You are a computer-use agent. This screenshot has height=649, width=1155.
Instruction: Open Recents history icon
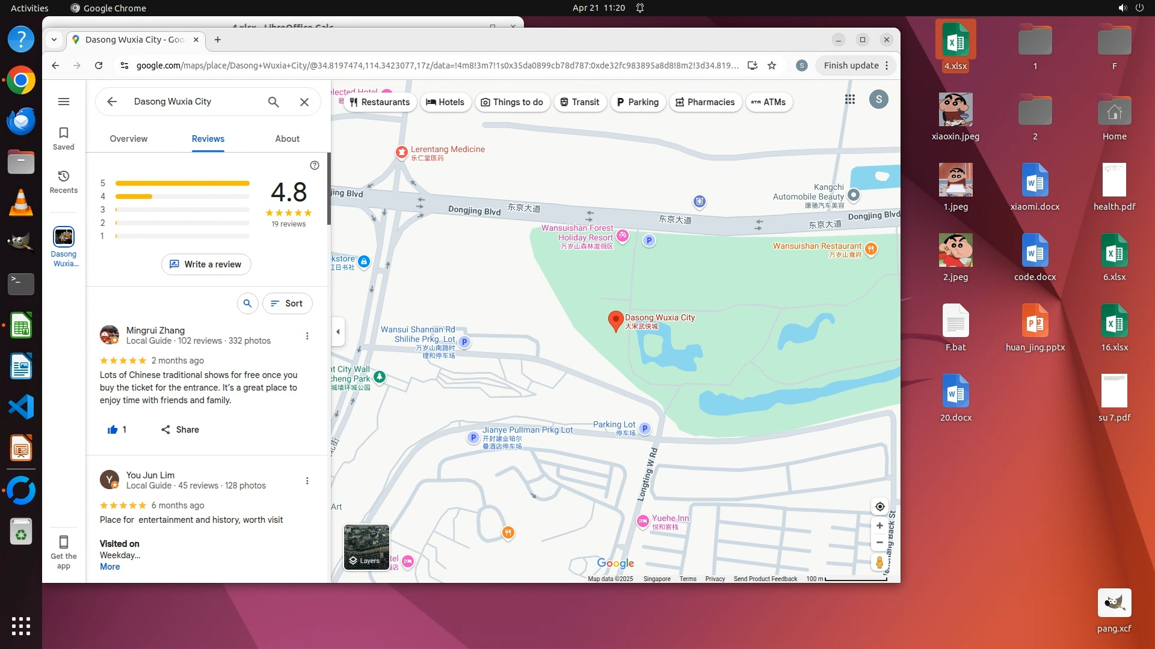tap(64, 181)
